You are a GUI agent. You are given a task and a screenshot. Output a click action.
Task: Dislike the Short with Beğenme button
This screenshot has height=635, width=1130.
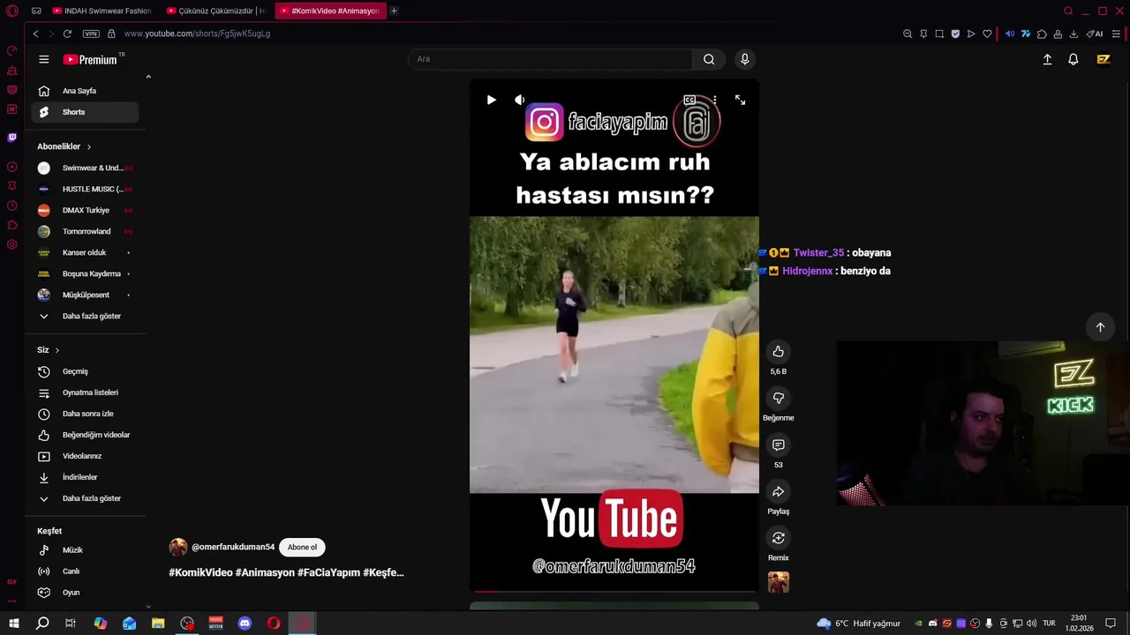pos(778,399)
